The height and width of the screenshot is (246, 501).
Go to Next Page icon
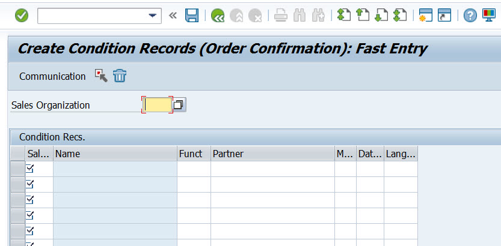point(381,15)
